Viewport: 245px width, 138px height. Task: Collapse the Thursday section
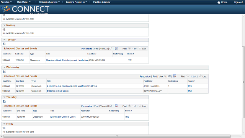(4, 97)
